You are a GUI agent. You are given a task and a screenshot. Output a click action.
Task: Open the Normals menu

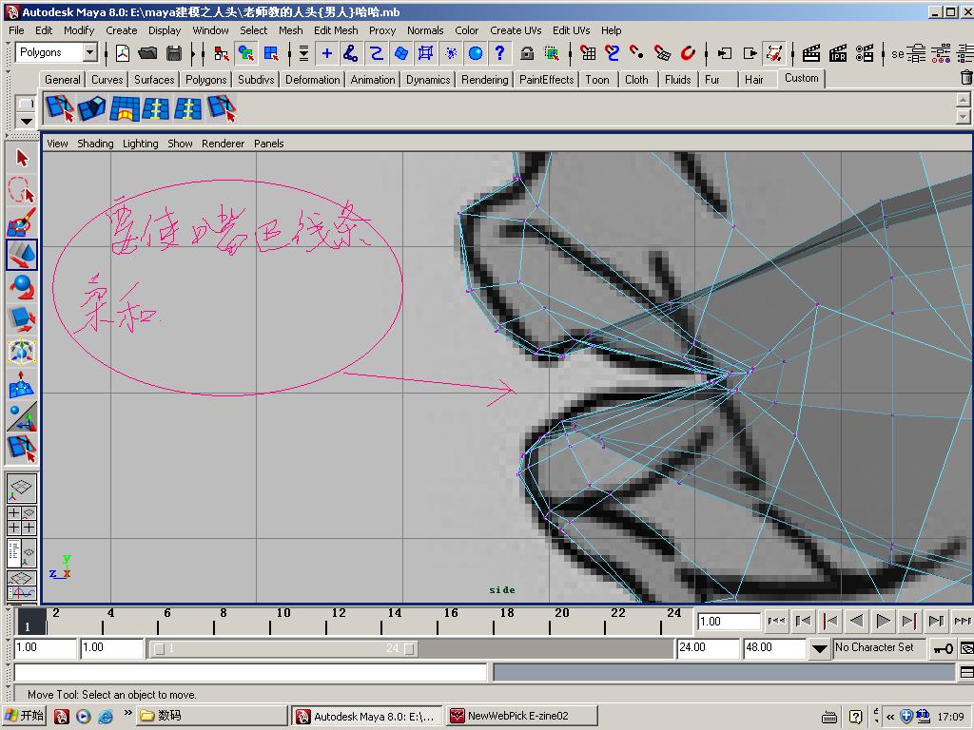425,29
